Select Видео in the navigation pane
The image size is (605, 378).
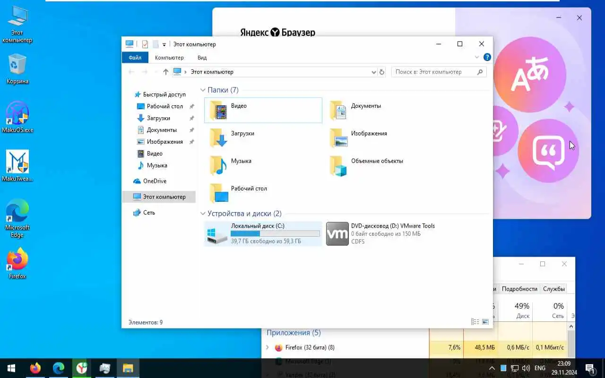click(155, 154)
